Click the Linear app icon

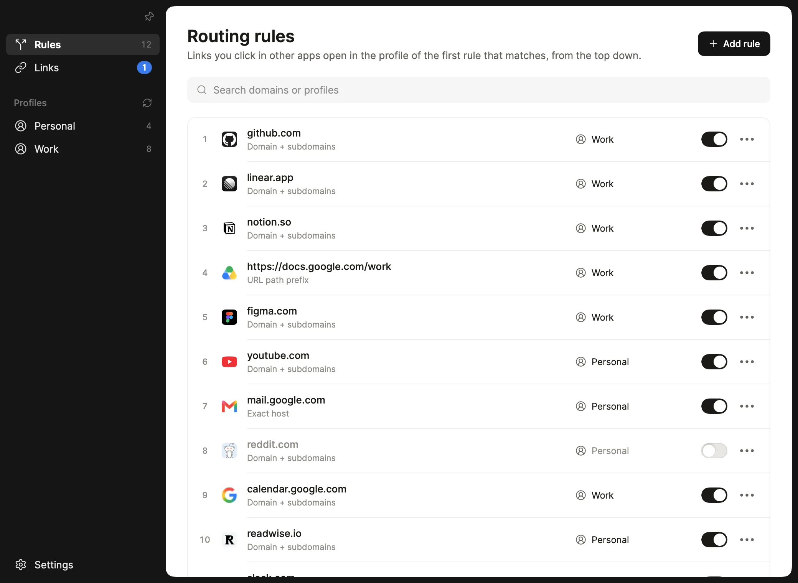[x=229, y=184]
